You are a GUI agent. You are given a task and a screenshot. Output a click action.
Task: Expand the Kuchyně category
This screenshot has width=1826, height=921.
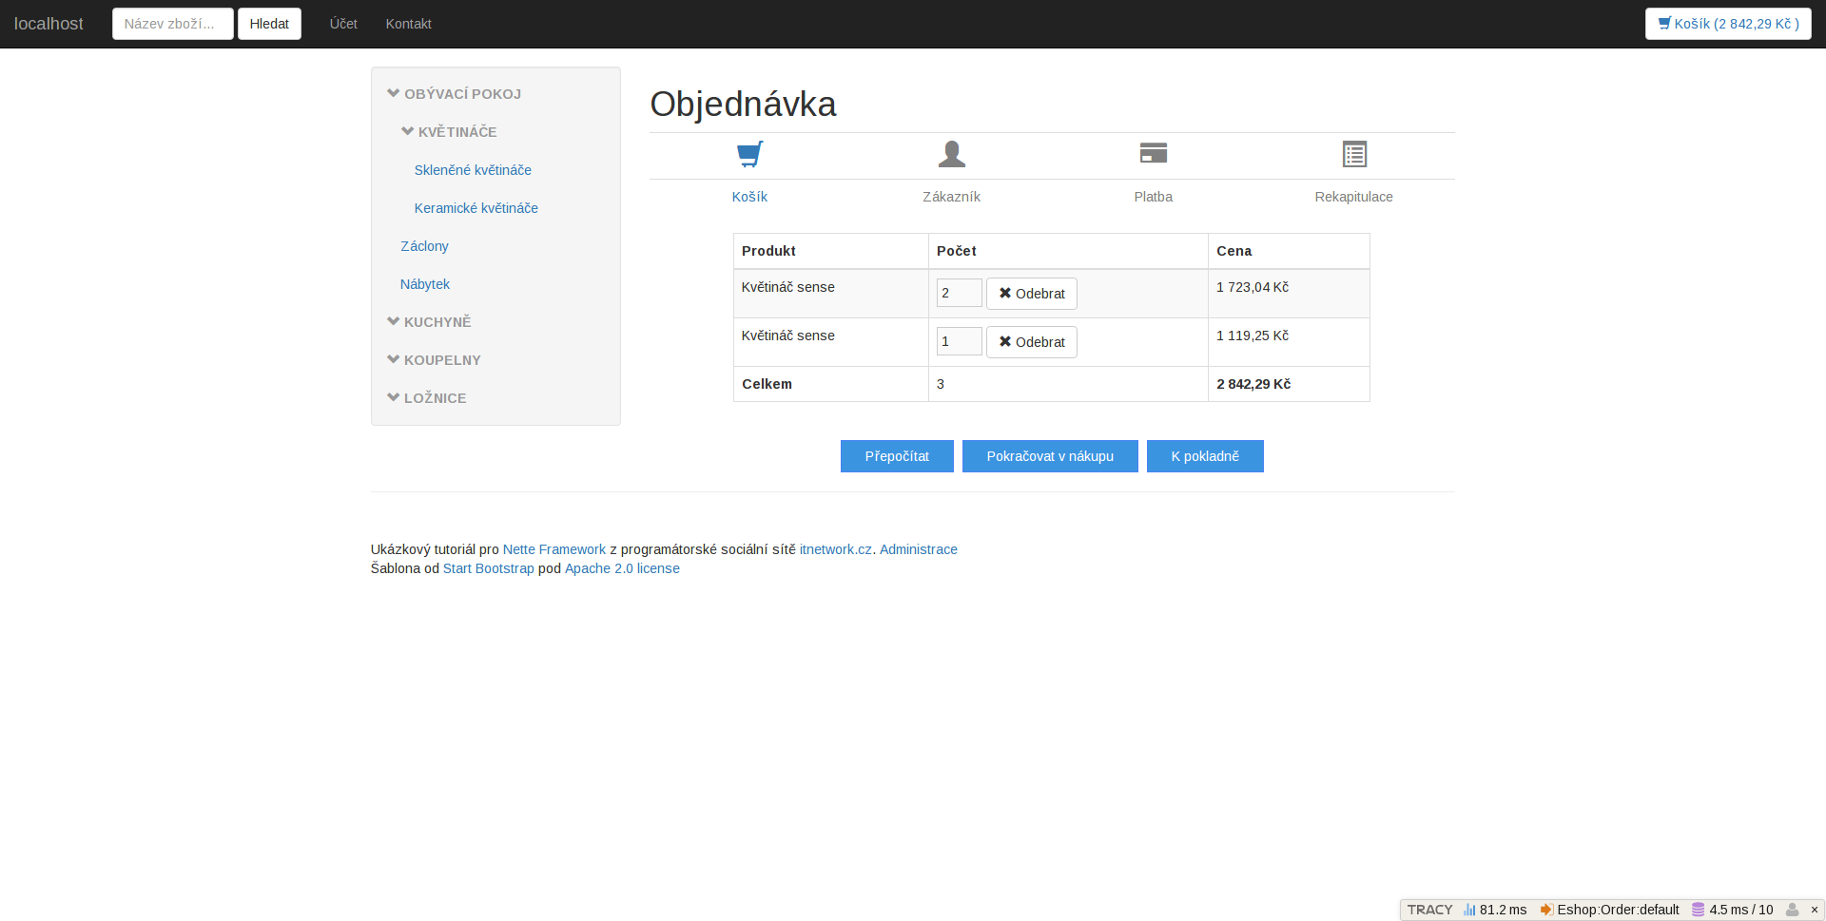pos(430,322)
